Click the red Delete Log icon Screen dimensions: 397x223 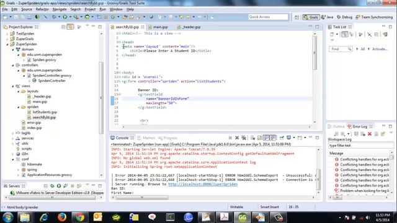point(370,134)
